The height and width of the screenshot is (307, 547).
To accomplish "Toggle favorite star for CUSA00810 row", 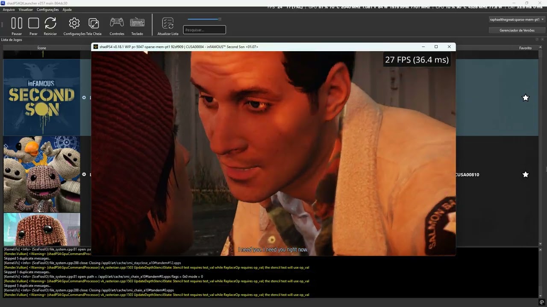I will (x=526, y=174).
